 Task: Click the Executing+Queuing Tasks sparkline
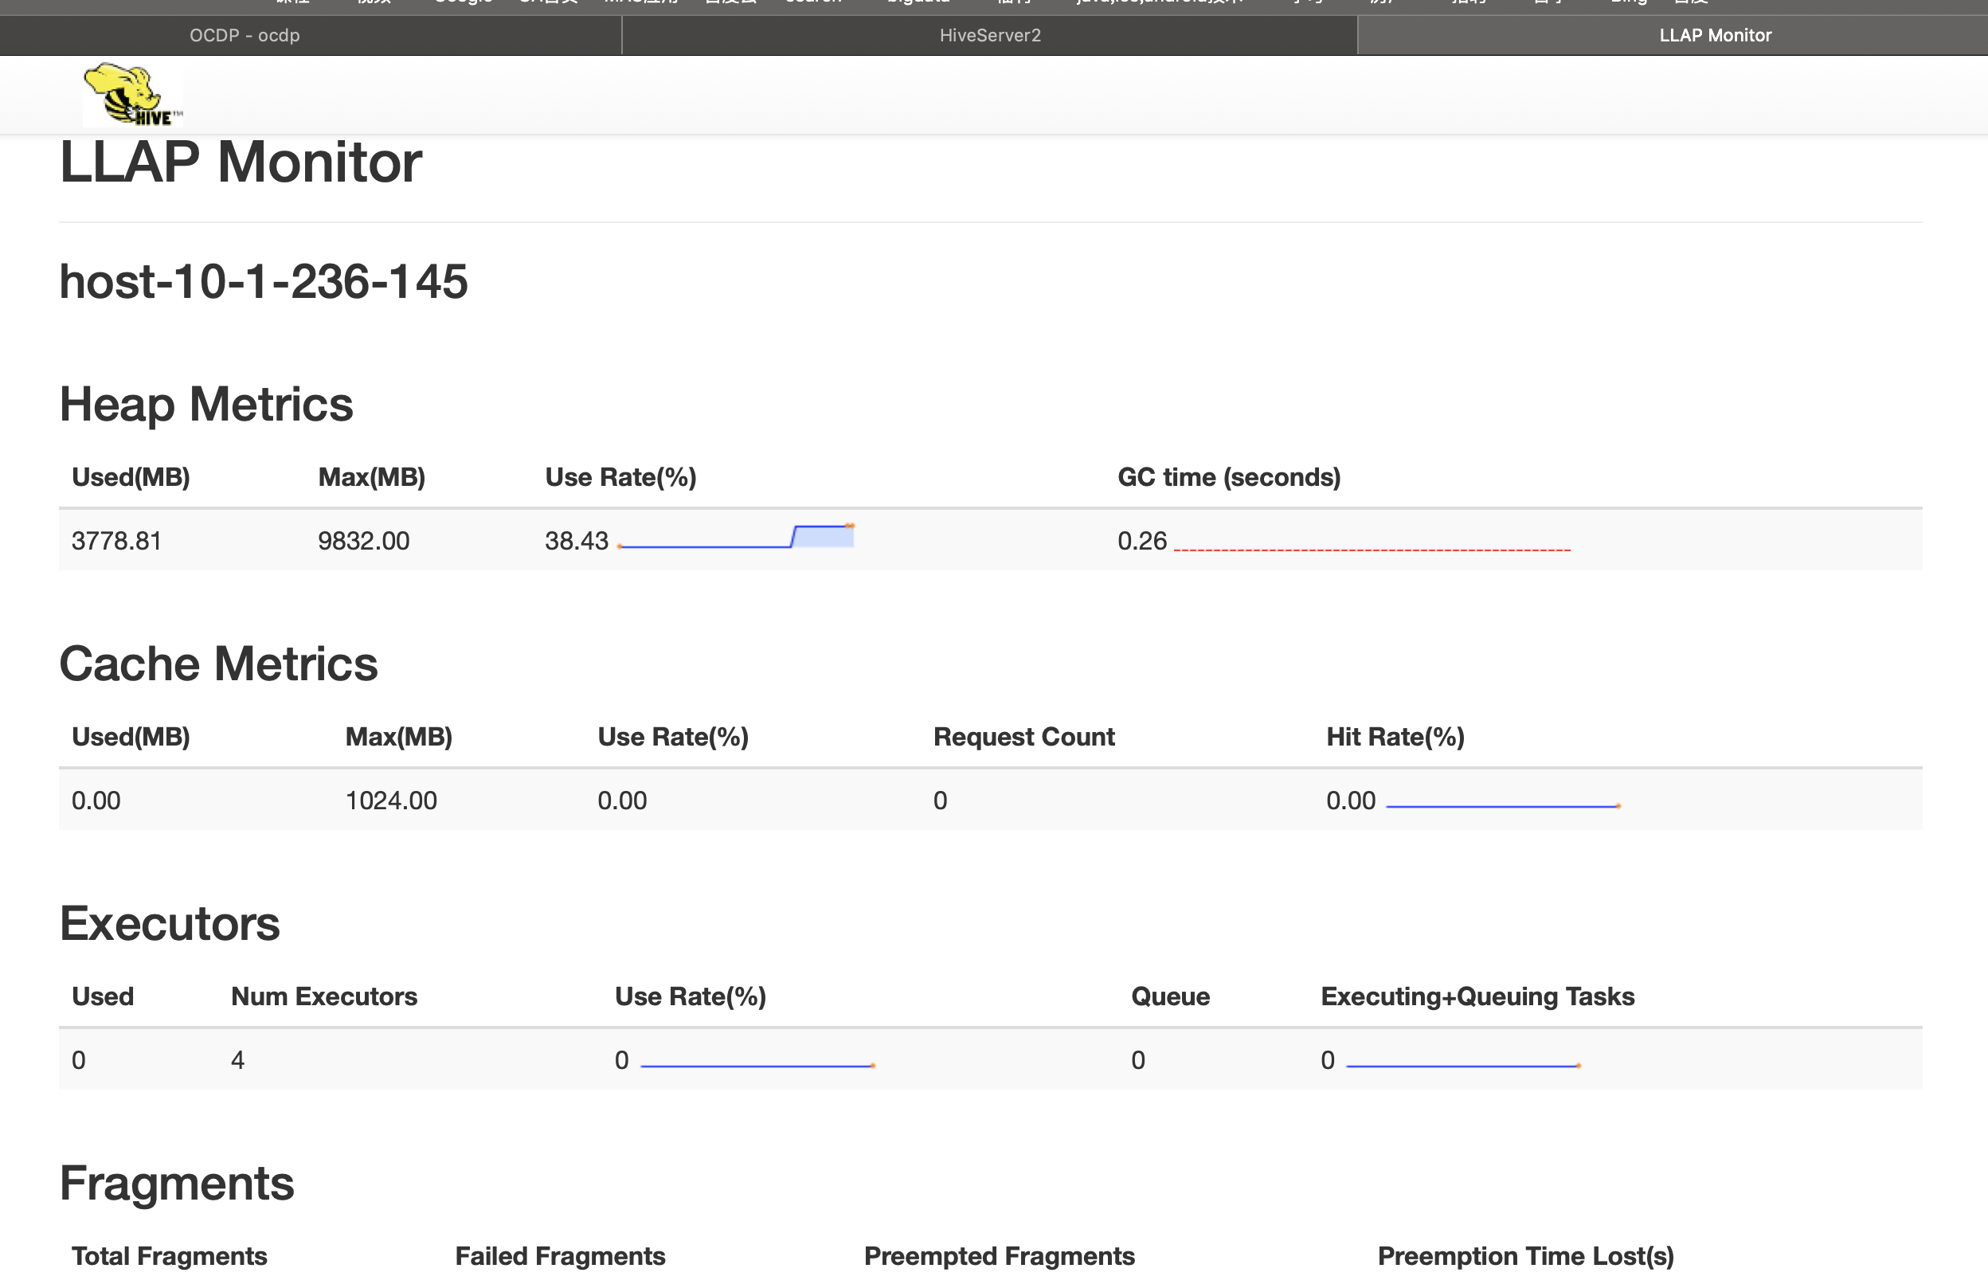click(x=1464, y=1066)
